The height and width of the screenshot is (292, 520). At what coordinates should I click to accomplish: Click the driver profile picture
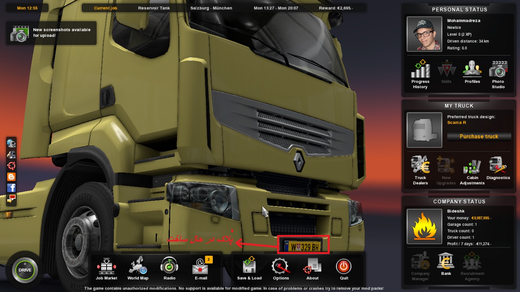coord(424,34)
